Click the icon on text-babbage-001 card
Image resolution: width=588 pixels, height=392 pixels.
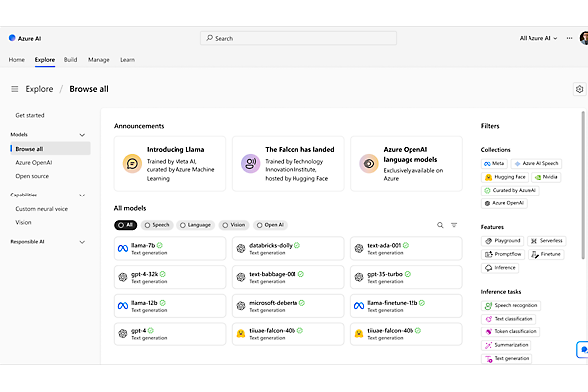[241, 277]
